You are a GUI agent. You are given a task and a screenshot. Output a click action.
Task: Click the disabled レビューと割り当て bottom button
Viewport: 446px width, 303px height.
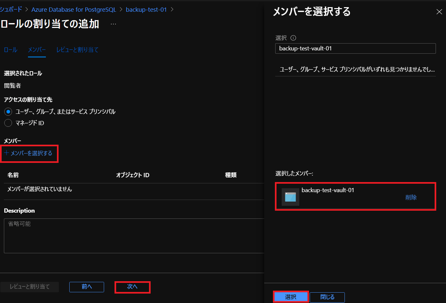click(30, 287)
